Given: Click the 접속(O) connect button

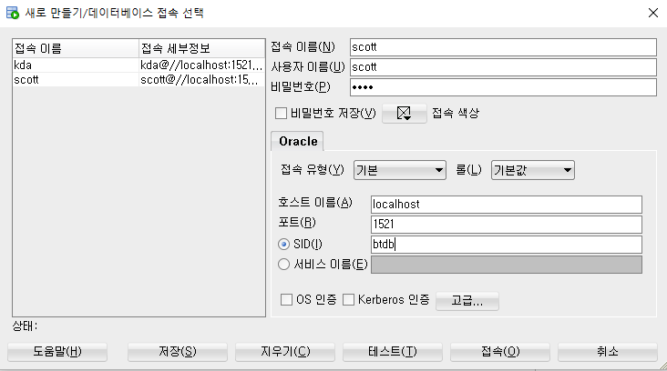Looking at the screenshot, I should click(500, 352).
